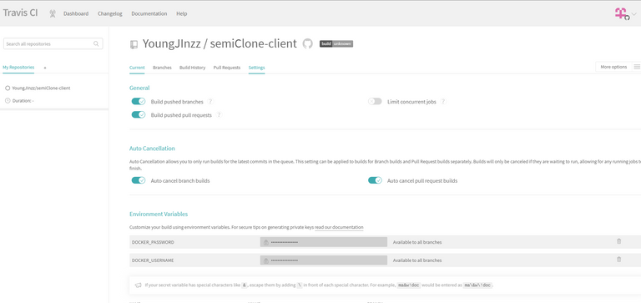Click Available to all branches for DOCKER_PASSWORD

coord(417,242)
